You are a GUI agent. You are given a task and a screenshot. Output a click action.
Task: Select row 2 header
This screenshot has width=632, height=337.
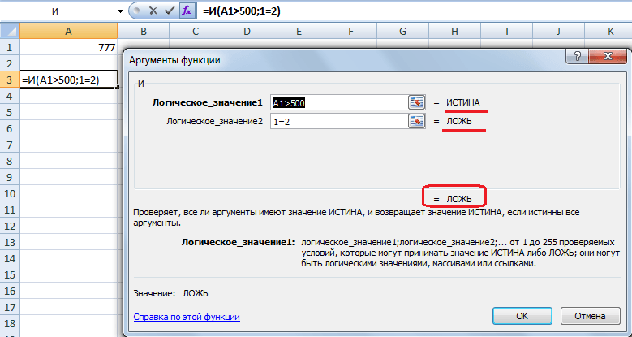tap(10, 63)
